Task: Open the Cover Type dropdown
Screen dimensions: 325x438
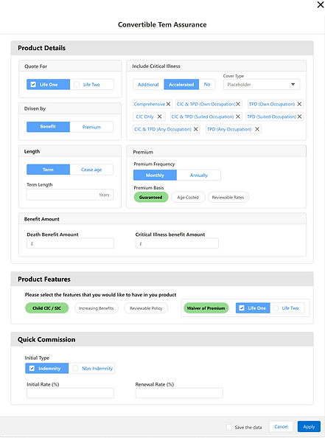Action: [x=262, y=84]
